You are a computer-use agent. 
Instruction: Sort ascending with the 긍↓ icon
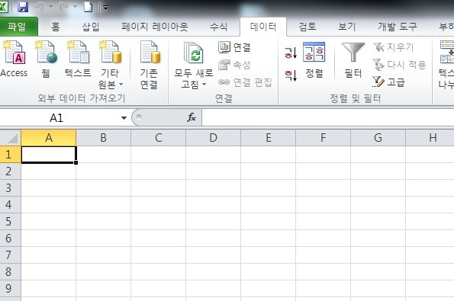point(291,53)
